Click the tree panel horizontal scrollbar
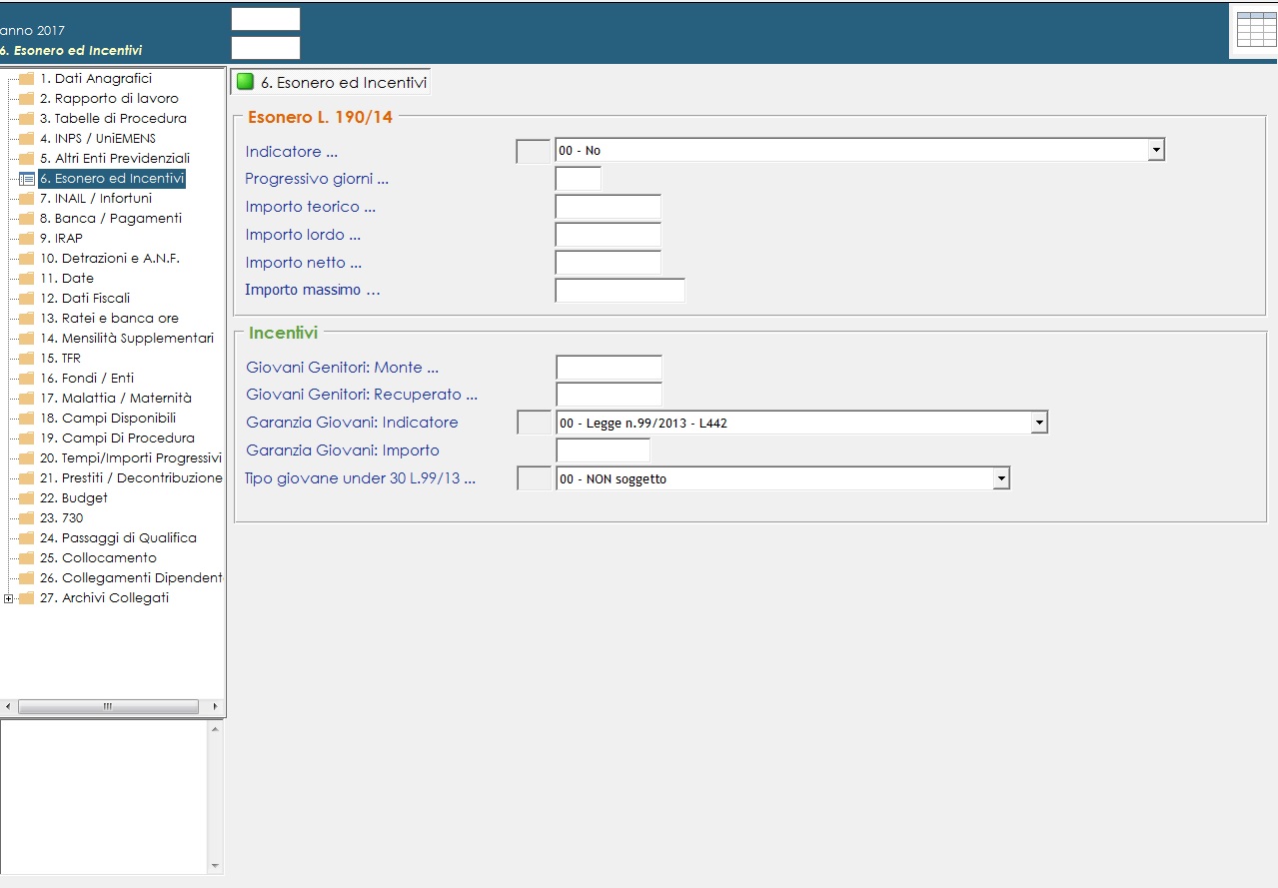The image size is (1278, 888). point(108,706)
